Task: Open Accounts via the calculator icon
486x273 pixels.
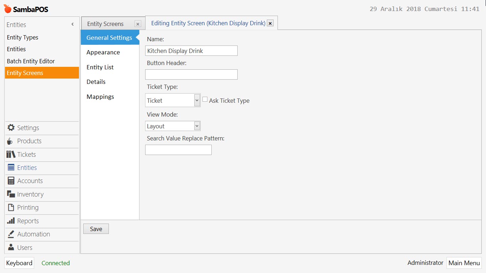Action: pos(11,181)
